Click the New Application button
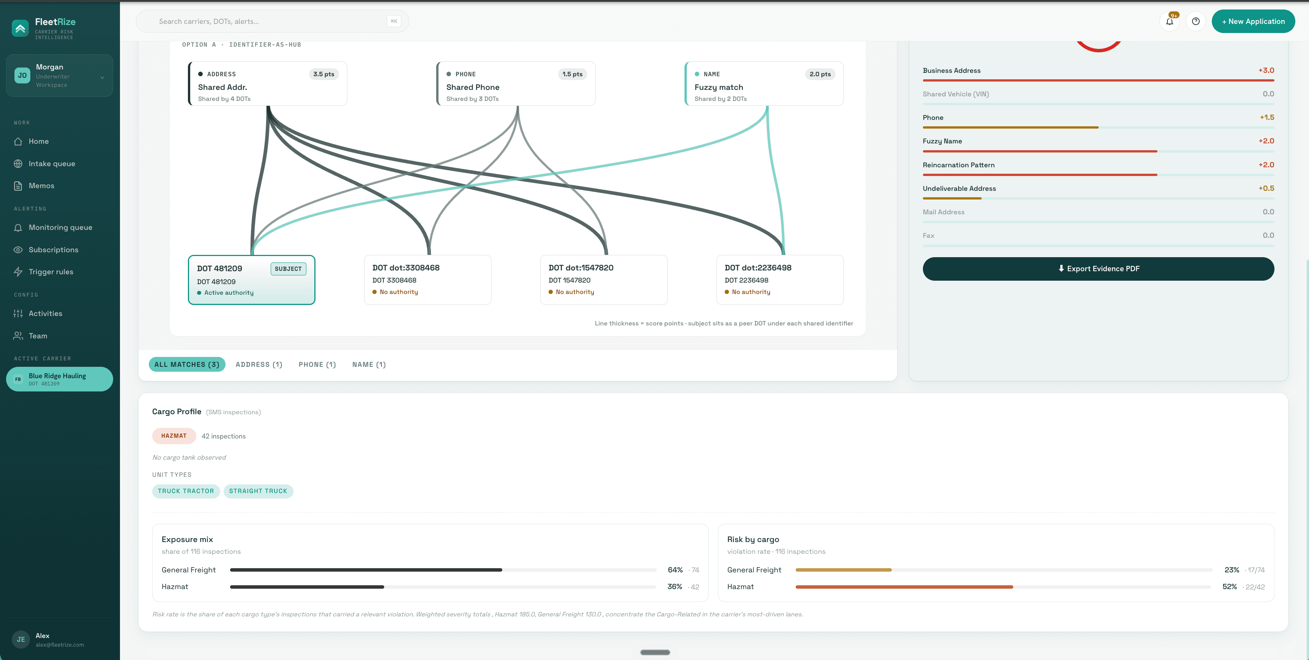 (x=1253, y=21)
